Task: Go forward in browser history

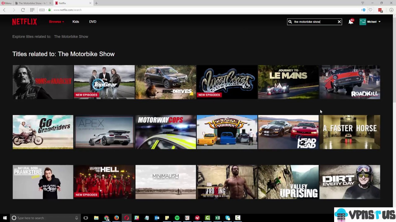Action: 14,10
